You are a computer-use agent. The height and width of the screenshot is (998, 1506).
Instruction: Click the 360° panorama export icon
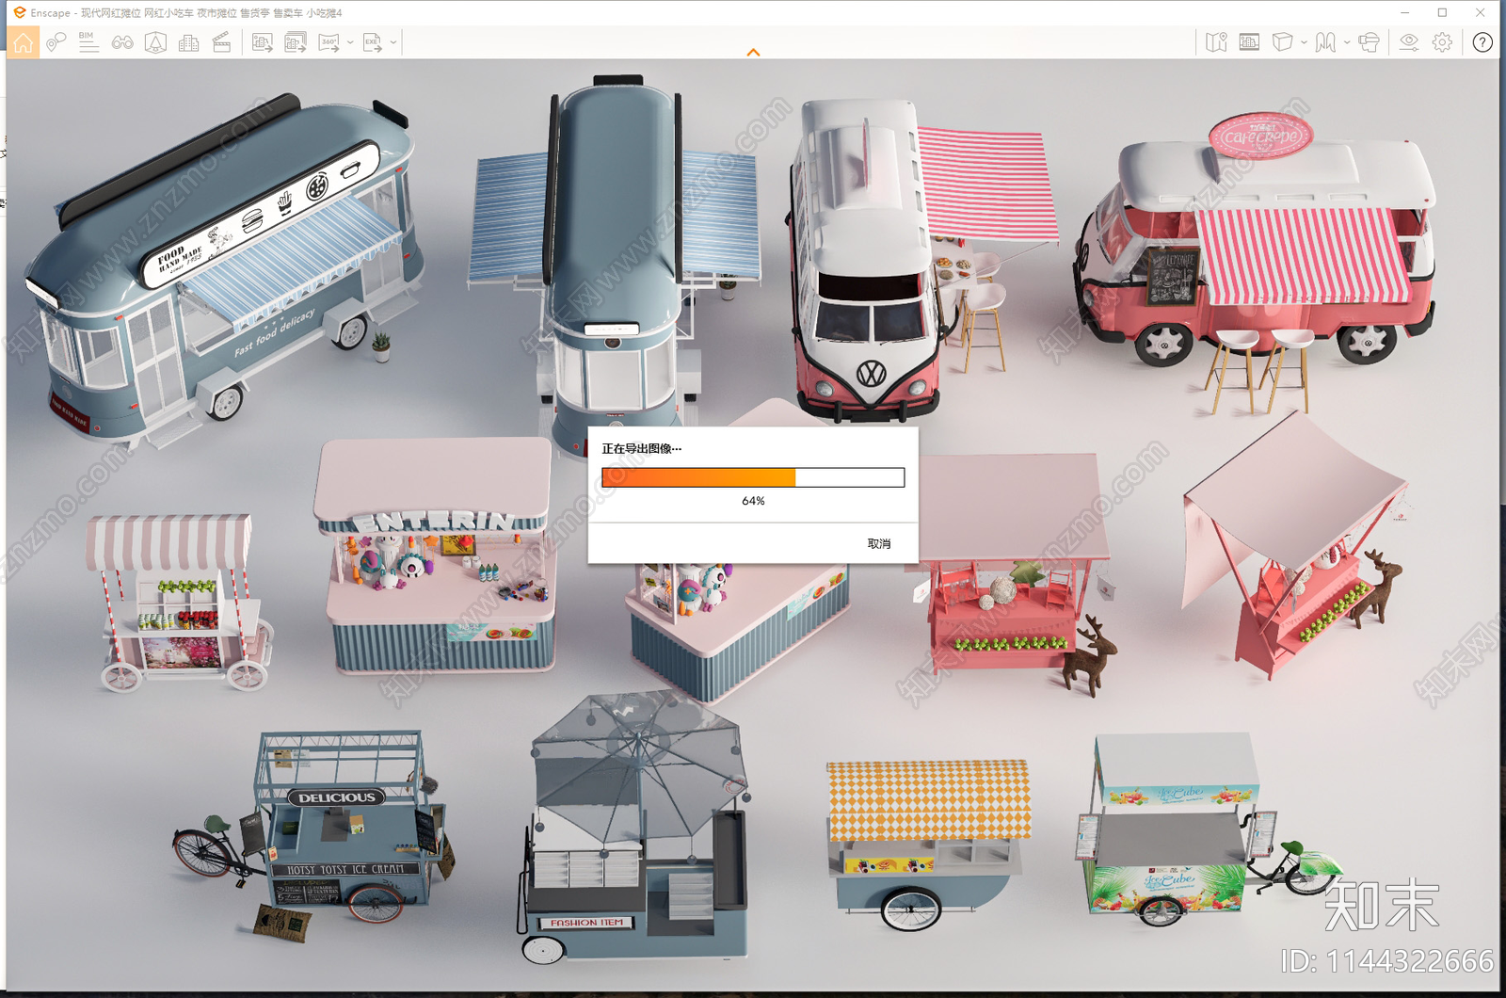click(328, 42)
